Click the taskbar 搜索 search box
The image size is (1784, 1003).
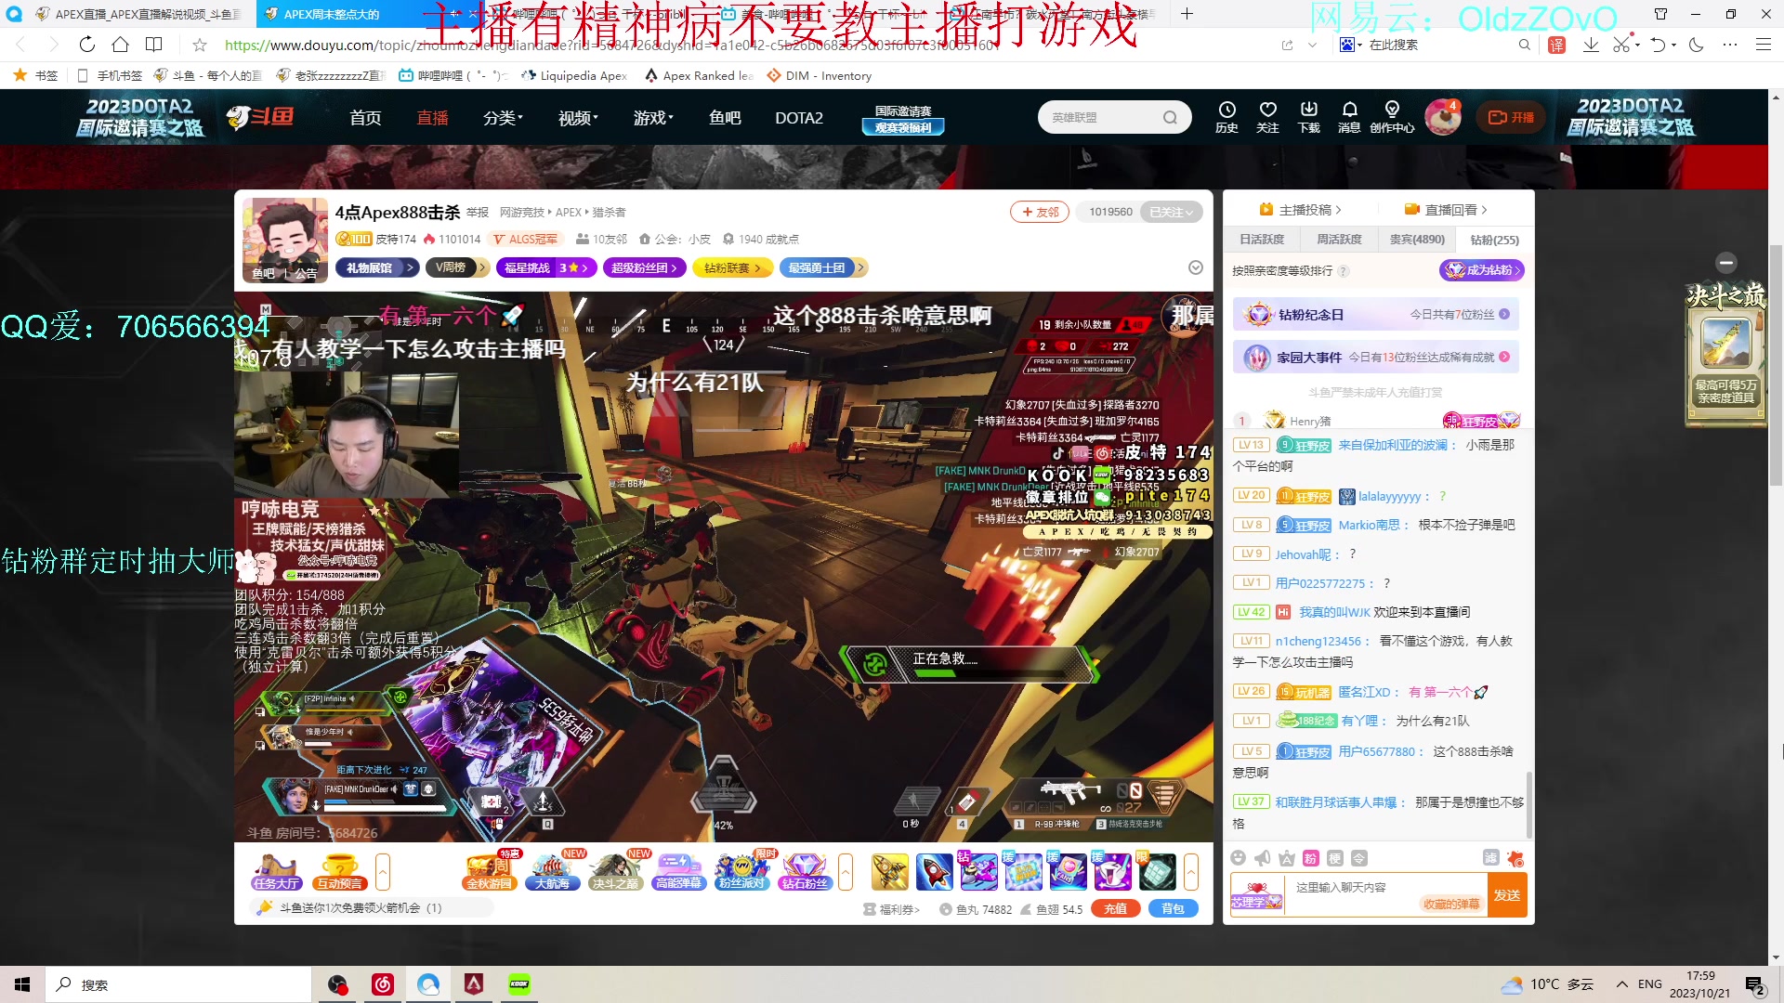[178, 984]
